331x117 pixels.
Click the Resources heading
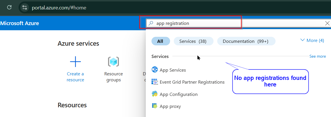pyautogui.click(x=72, y=105)
